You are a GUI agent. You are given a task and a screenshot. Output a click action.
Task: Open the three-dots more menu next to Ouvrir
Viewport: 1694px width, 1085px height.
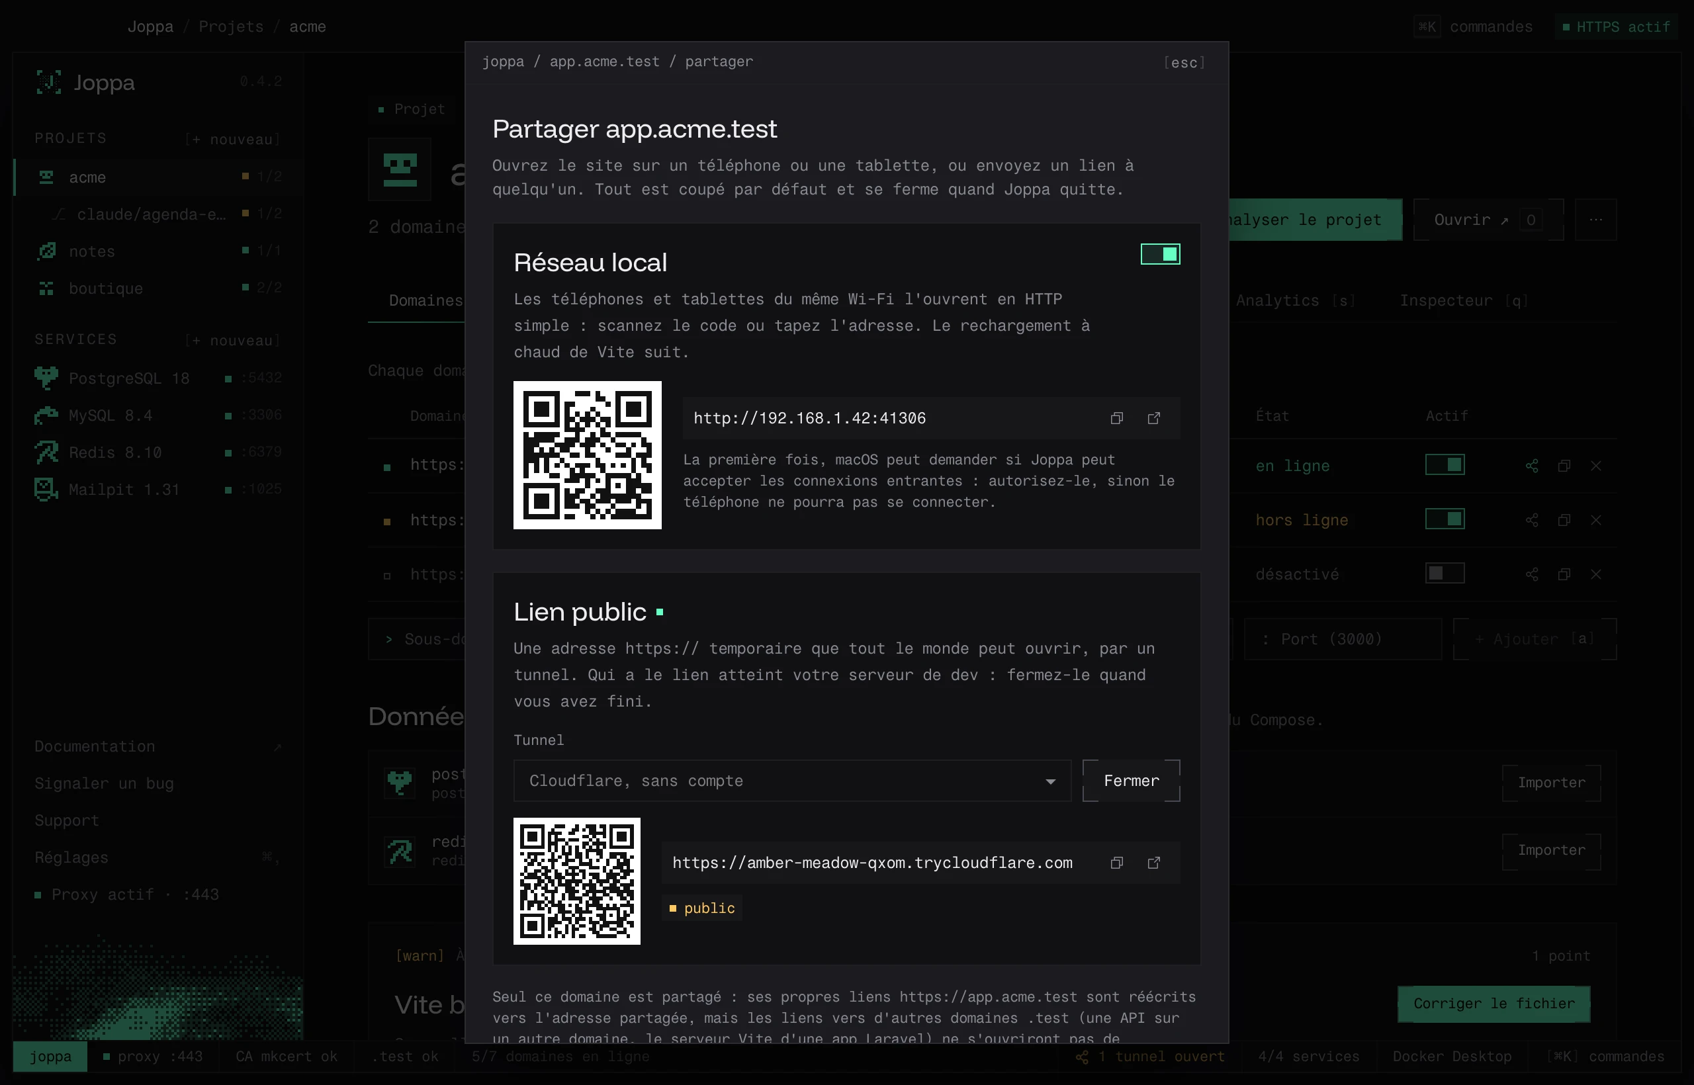tap(1595, 220)
